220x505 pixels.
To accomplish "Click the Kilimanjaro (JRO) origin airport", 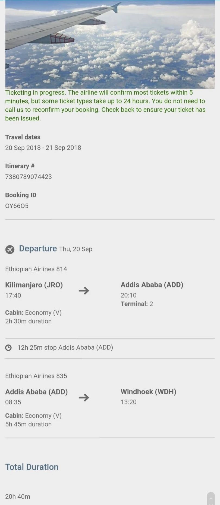I will click(34, 285).
